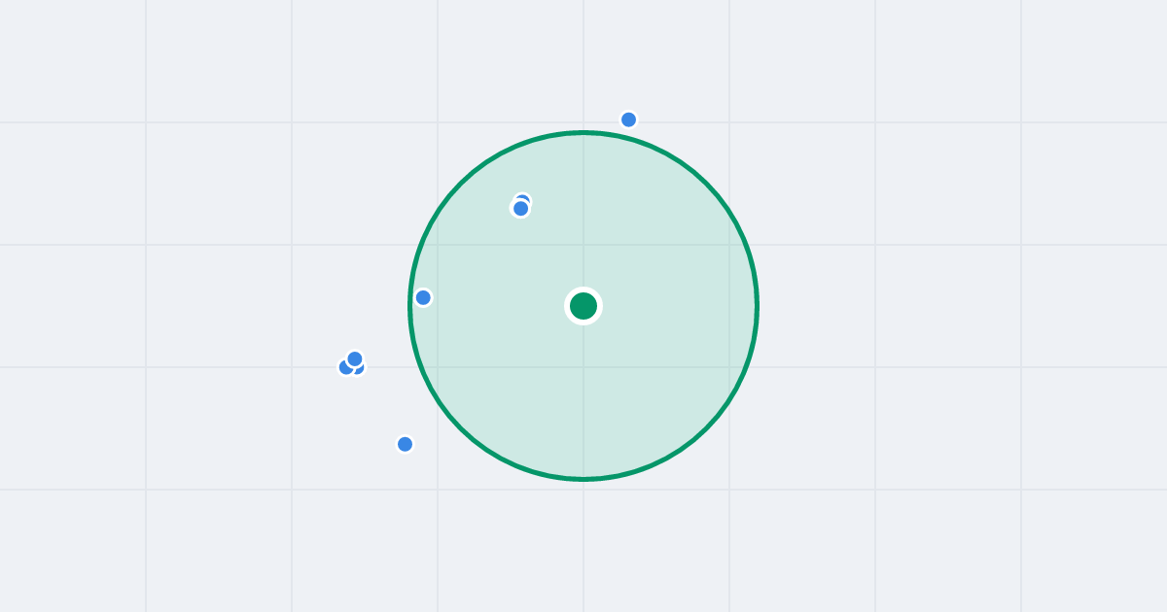Pick the topmost dot in the three-dot cluster
The width and height of the screenshot is (1167, 612).
click(355, 358)
